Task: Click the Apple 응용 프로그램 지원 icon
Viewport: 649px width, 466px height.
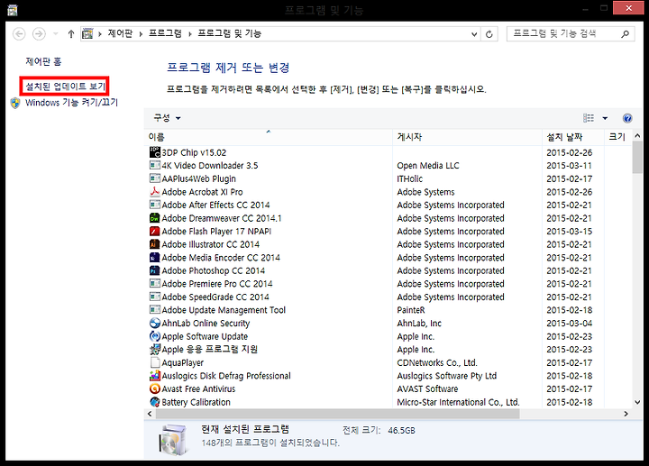Action: click(x=155, y=350)
